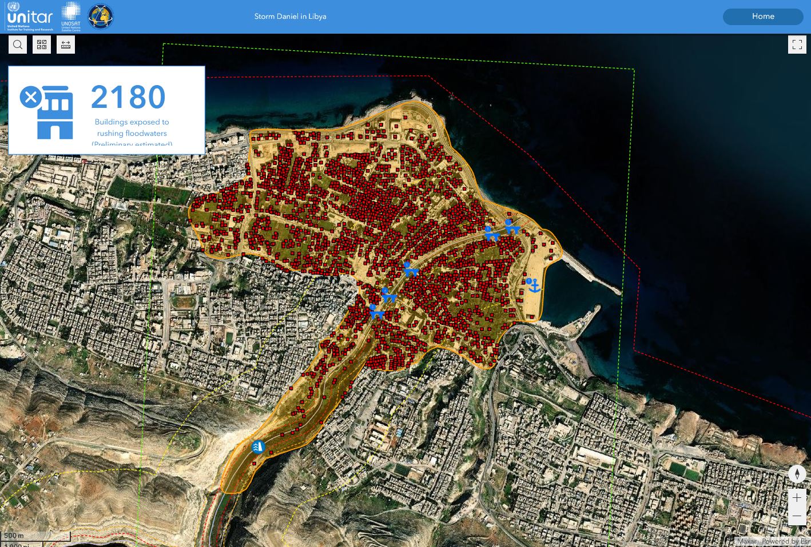Zoom in with the plus button
The height and width of the screenshot is (547, 811).
click(797, 498)
